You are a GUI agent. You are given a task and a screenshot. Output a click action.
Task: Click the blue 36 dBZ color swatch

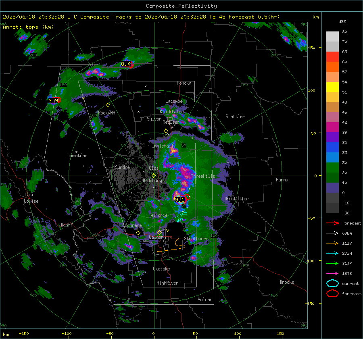tap(332, 148)
